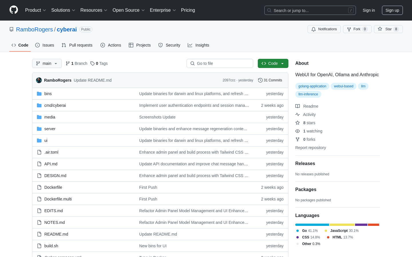This screenshot has width=412, height=257.
Task: Click the README.md file icon
Action: [x=39, y=234]
